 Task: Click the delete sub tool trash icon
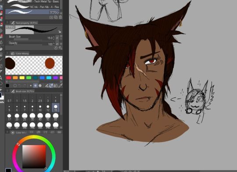click(60, 17)
